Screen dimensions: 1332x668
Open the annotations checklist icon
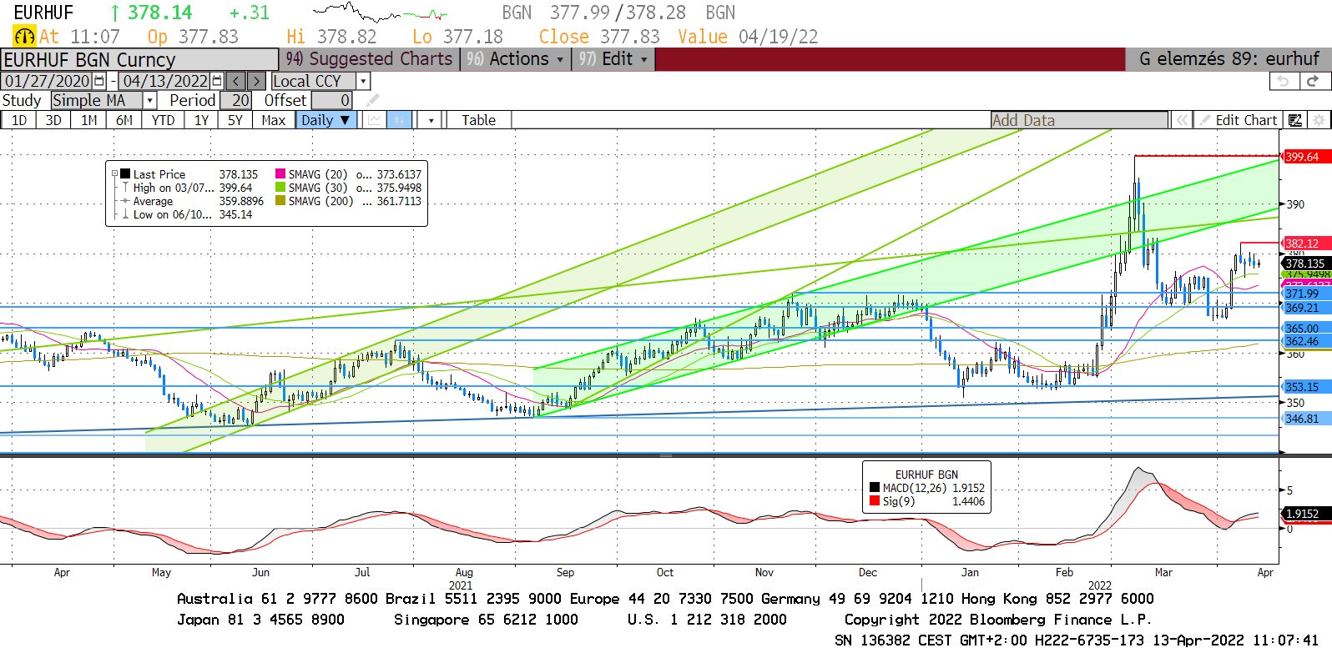click(x=1295, y=120)
